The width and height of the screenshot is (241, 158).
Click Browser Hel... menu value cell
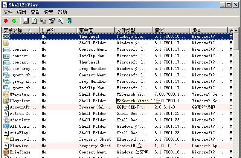[95, 107]
